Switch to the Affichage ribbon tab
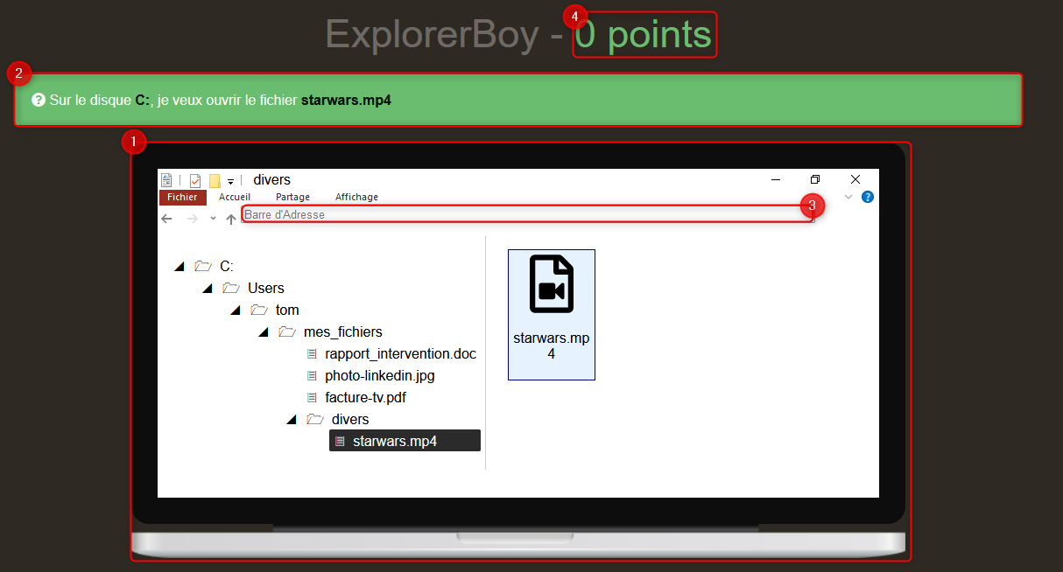Viewport: 1063px width, 572px height. [356, 197]
